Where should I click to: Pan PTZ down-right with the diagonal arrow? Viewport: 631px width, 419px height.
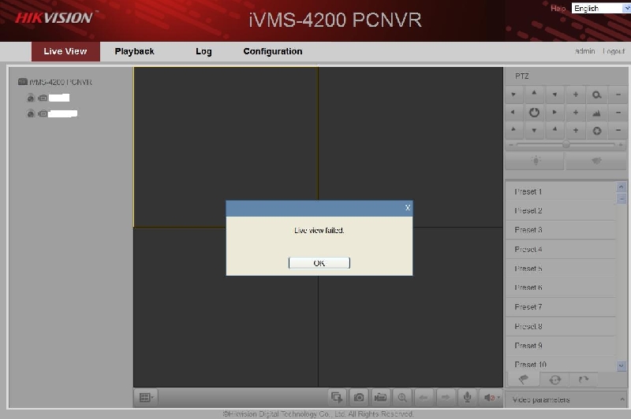tap(554, 129)
